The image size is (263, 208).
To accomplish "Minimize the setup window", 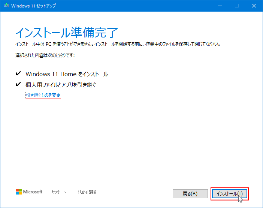I will 220,6.
